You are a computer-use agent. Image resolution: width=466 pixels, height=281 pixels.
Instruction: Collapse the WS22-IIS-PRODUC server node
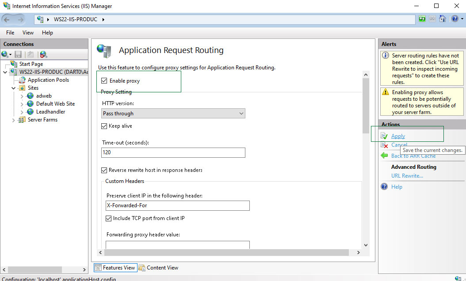tap(5, 72)
